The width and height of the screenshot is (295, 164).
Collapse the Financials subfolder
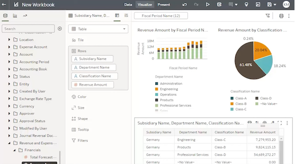pos(14,150)
